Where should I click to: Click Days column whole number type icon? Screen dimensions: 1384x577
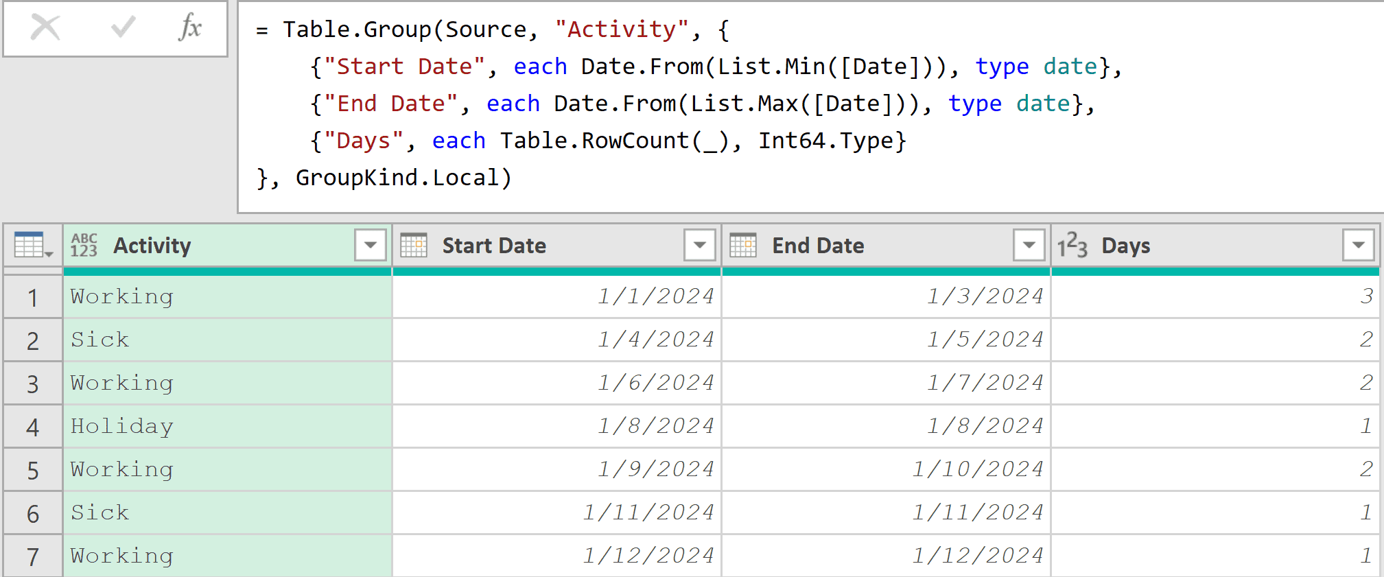(1072, 245)
